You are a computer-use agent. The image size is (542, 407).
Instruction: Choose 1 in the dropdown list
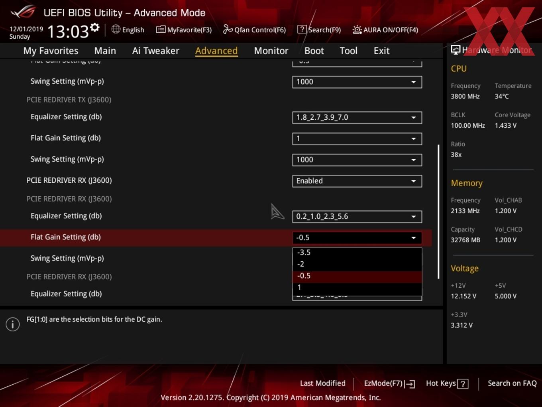point(357,287)
